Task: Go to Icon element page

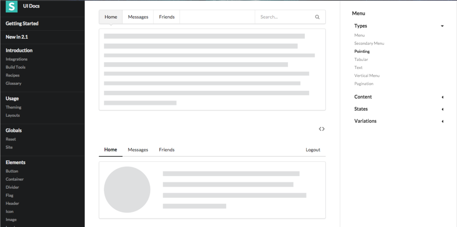Action: click(x=9, y=211)
